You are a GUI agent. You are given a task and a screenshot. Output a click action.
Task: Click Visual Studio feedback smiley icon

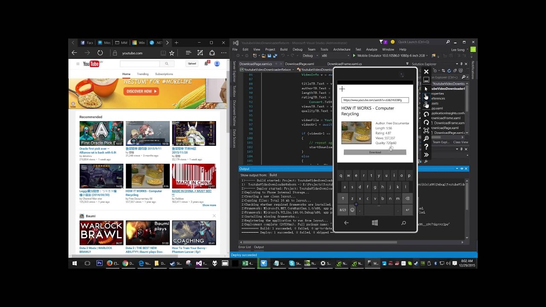click(x=392, y=42)
